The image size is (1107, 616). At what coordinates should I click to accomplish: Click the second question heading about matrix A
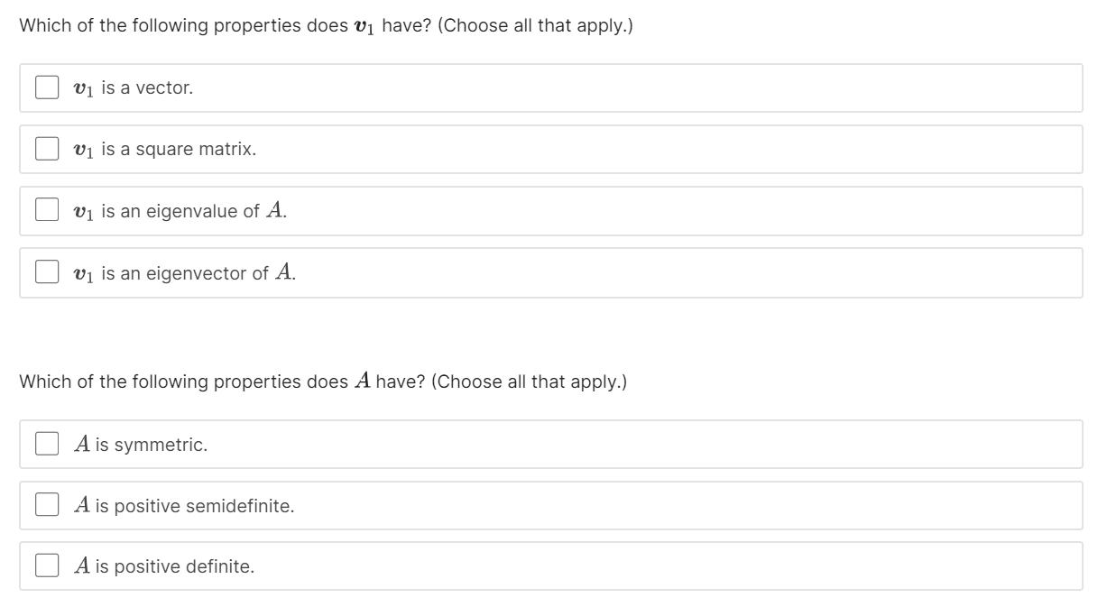point(323,380)
